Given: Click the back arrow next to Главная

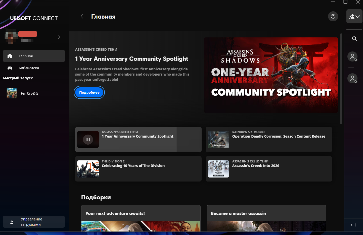Looking at the screenshot, I should (x=82, y=17).
